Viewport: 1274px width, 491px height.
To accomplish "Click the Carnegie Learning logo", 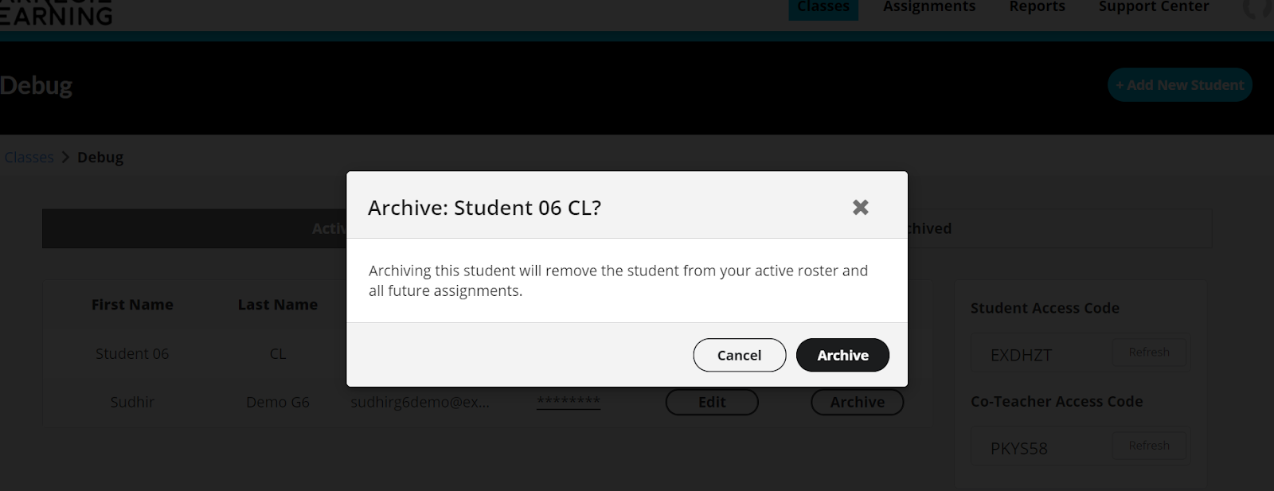I will pos(56,11).
